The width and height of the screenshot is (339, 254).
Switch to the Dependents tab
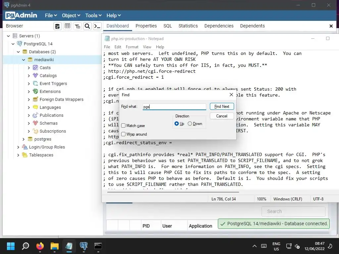click(x=252, y=26)
